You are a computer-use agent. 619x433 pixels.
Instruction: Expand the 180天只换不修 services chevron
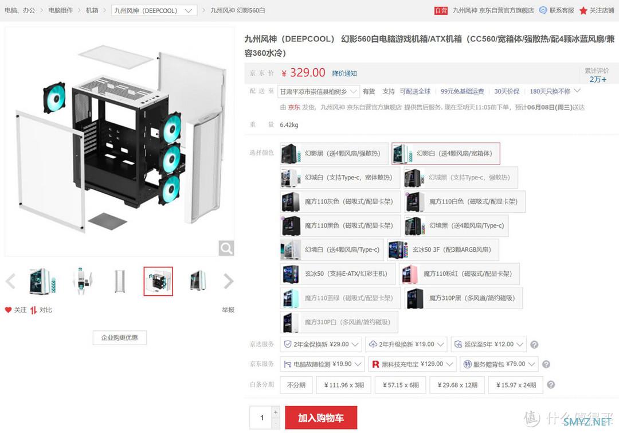[x=577, y=91]
